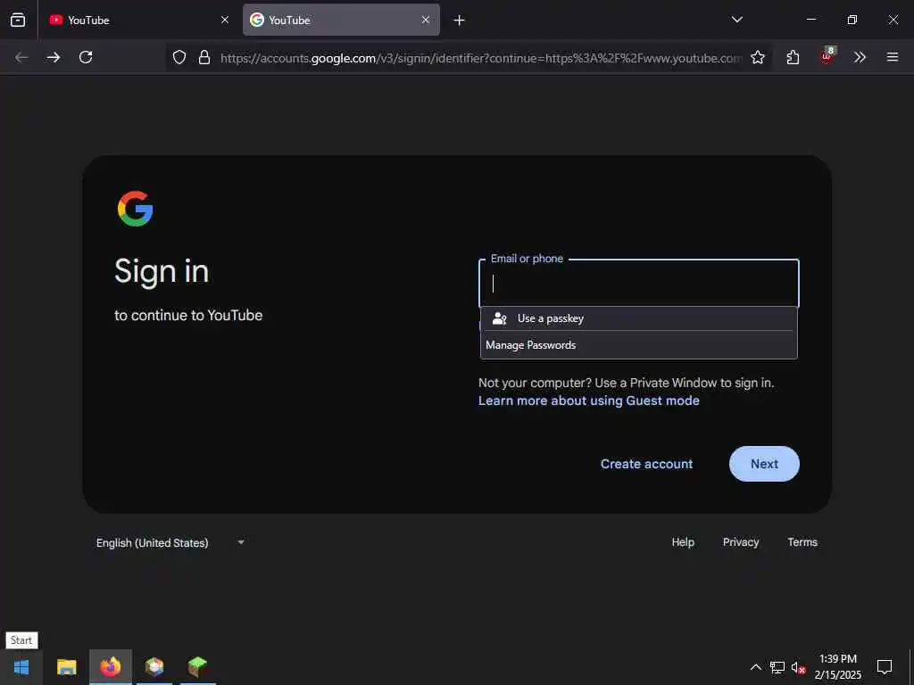Image resolution: width=914 pixels, height=685 pixels.
Task: Open Manage Passwords entry
Action: (x=639, y=345)
